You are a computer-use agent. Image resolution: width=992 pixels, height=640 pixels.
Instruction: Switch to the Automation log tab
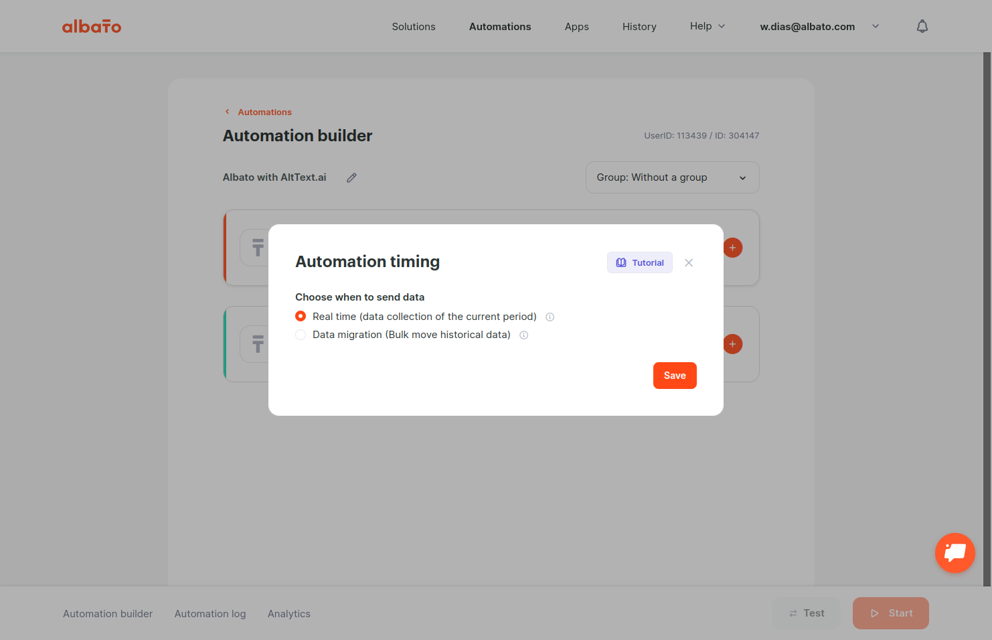tap(210, 614)
